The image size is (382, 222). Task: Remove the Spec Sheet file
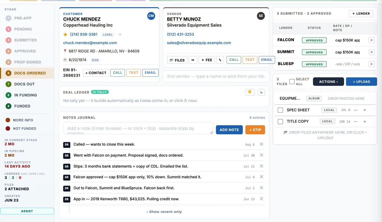point(365,110)
